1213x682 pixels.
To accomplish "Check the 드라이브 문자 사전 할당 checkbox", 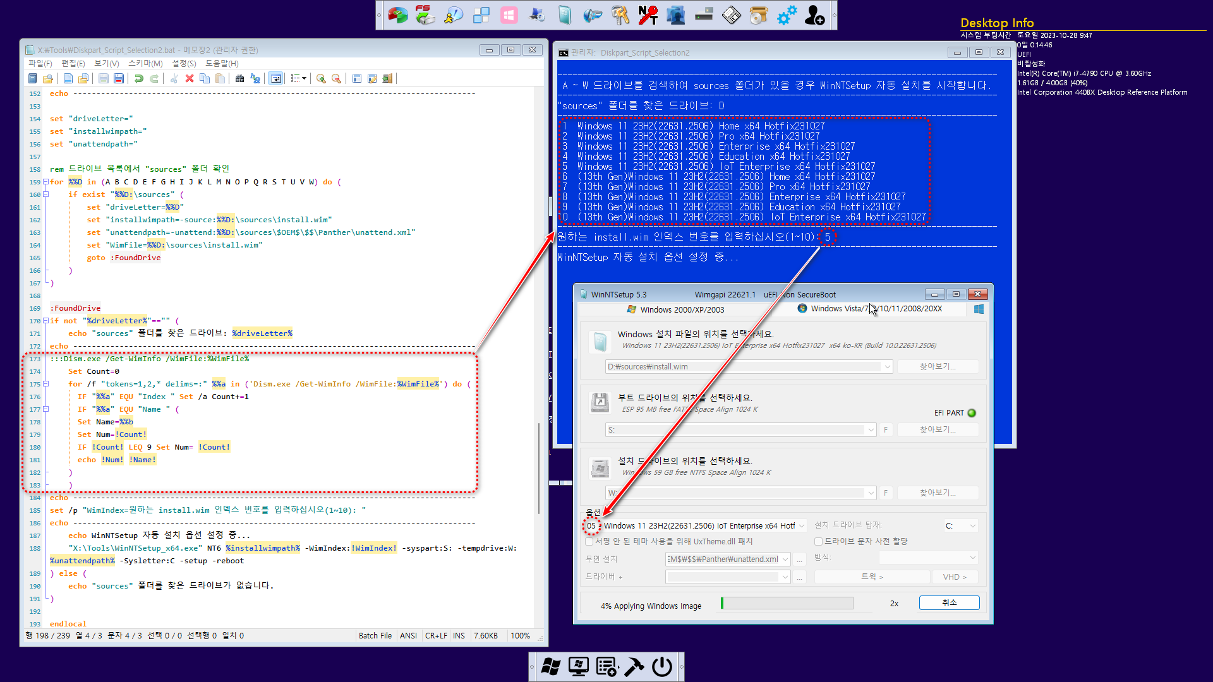I will click(x=818, y=542).
